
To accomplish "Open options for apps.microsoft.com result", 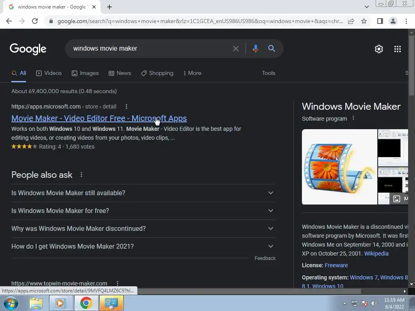I will click(x=126, y=107).
